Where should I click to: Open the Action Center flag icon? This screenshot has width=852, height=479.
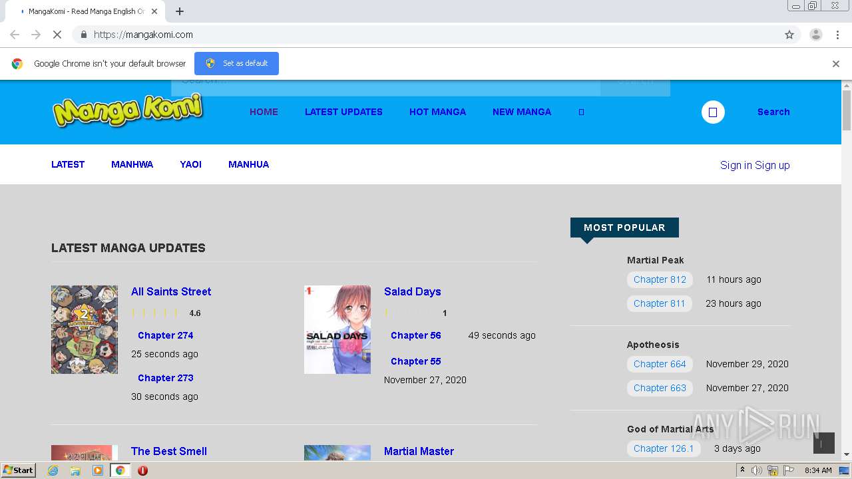pyautogui.click(x=789, y=470)
